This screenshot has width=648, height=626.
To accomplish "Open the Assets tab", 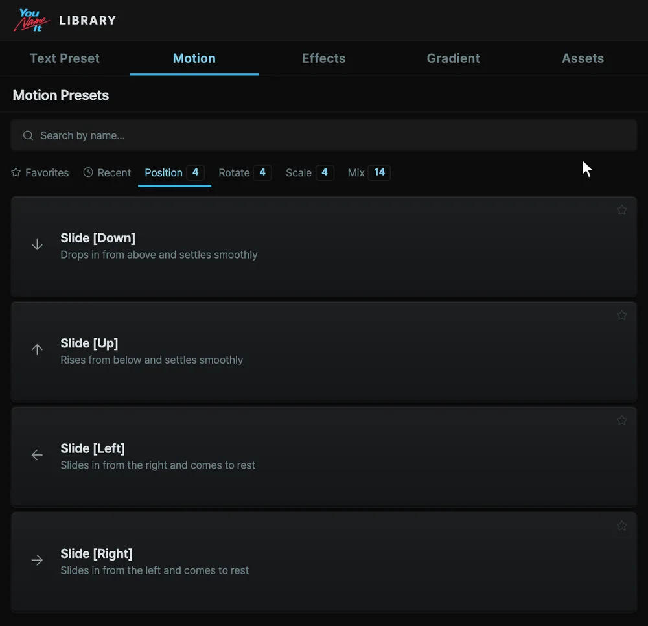I will [583, 58].
